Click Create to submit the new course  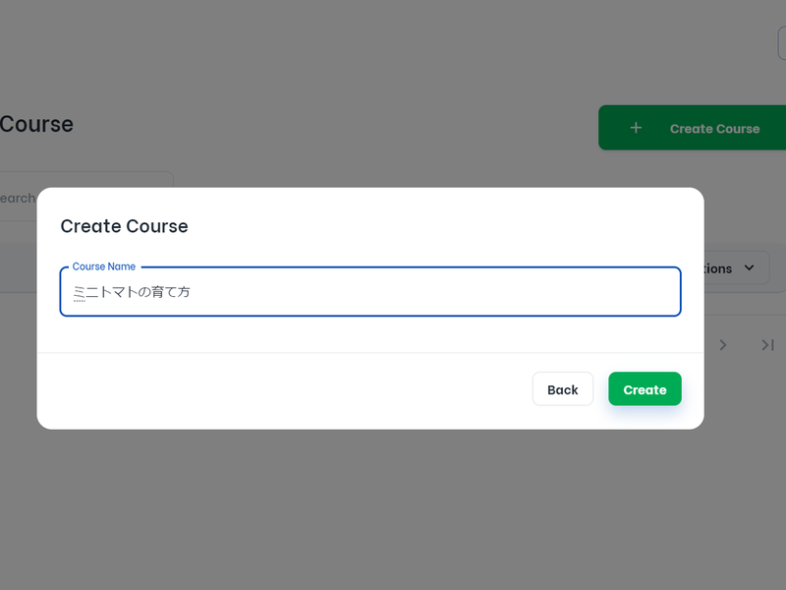pos(645,388)
